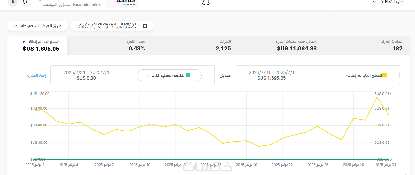Select the المبلغ الذي تم إنفاقه tab
The width and height of the screenshot is (415, 175).
(37, 46)
